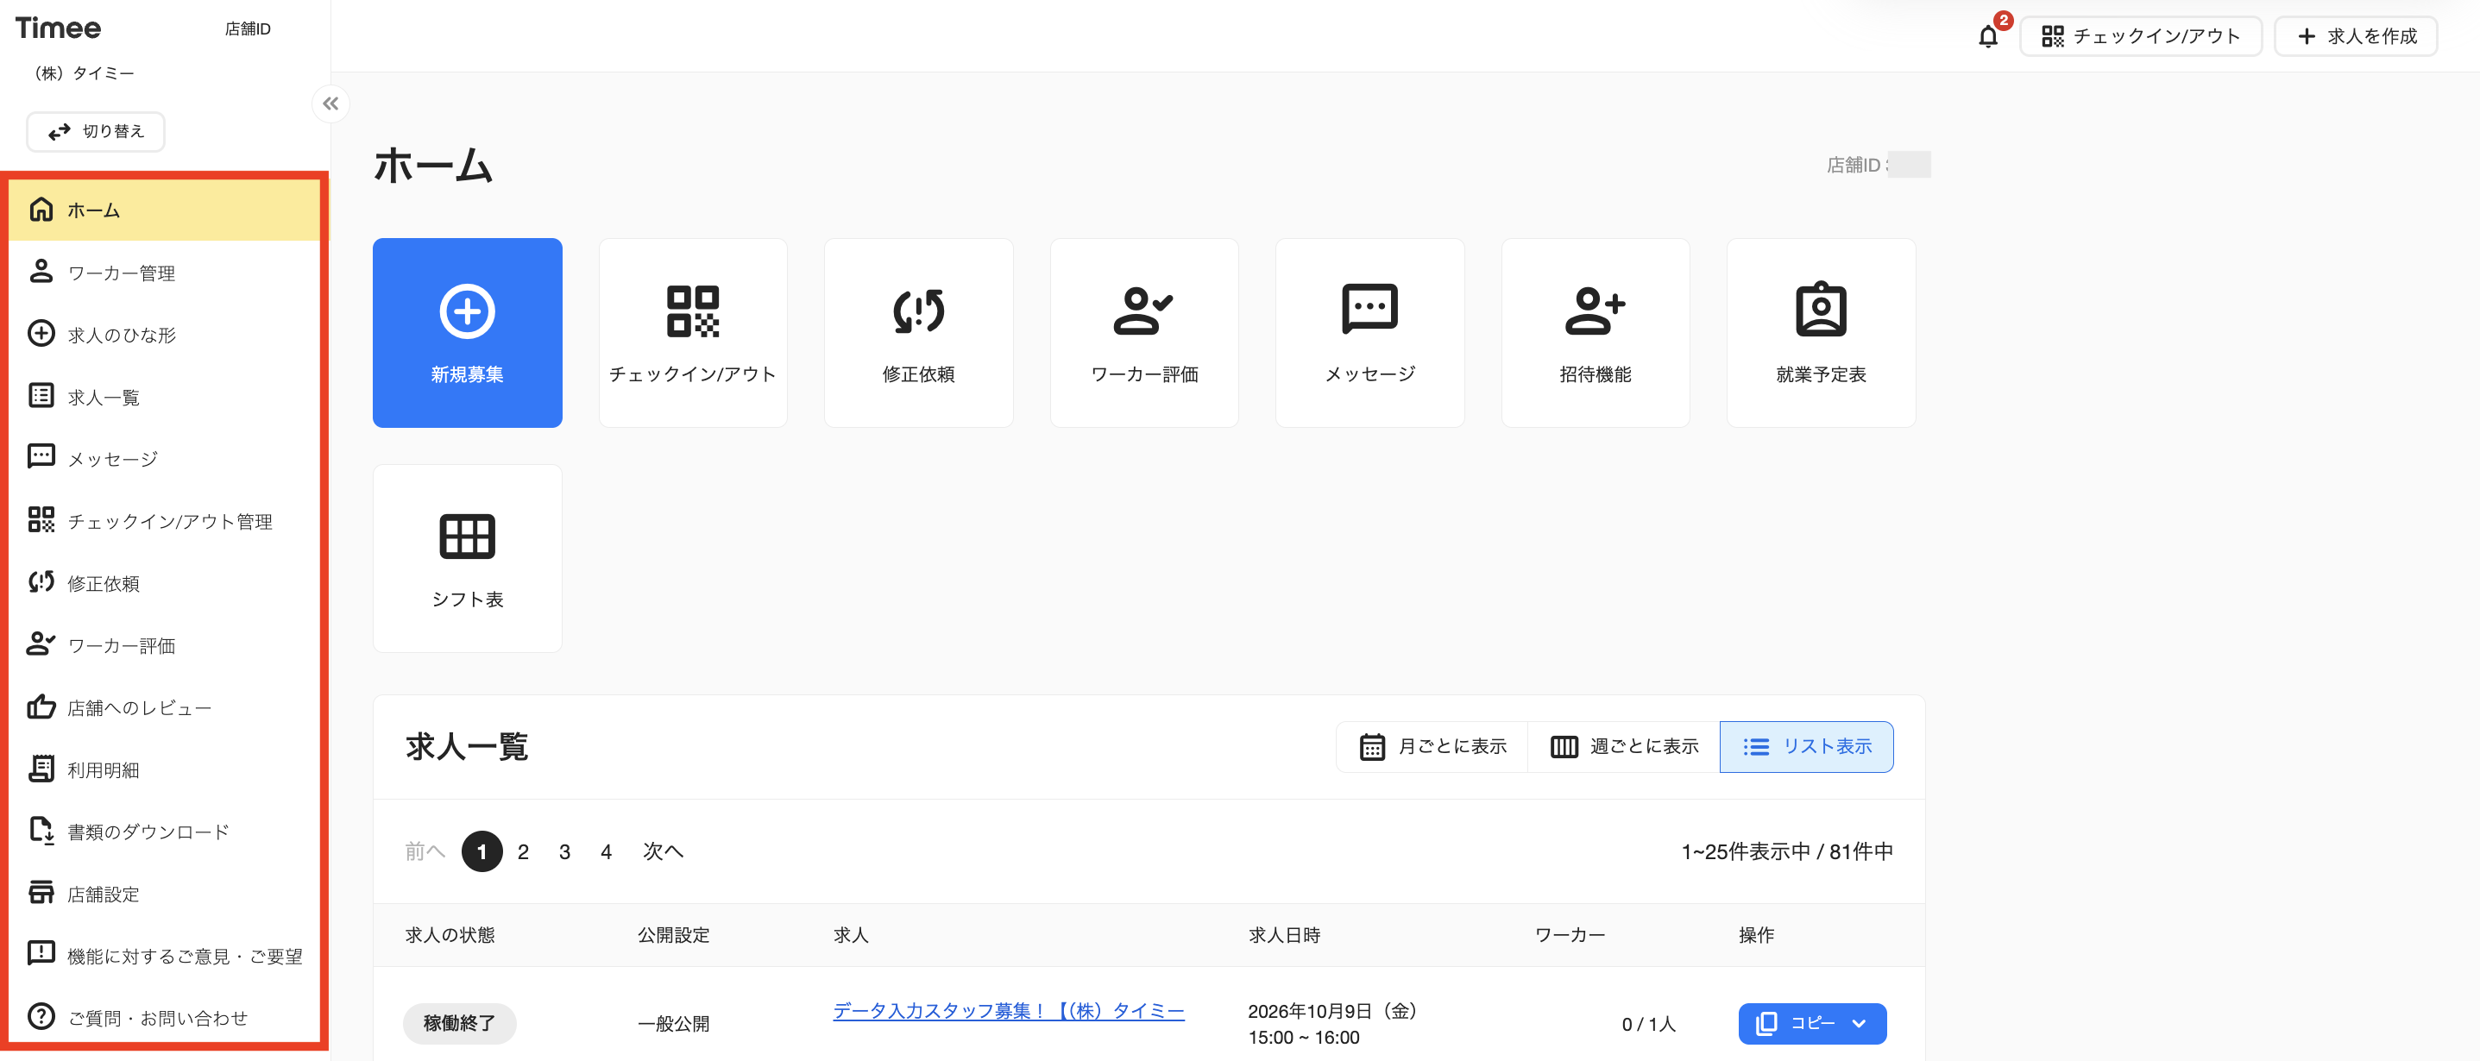
Task: Click the 書類のダウンロード icon
Action: point(41,830)
